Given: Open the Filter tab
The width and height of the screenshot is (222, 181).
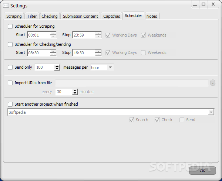Looking at the screenshot, I should click(x=32, y=16).
